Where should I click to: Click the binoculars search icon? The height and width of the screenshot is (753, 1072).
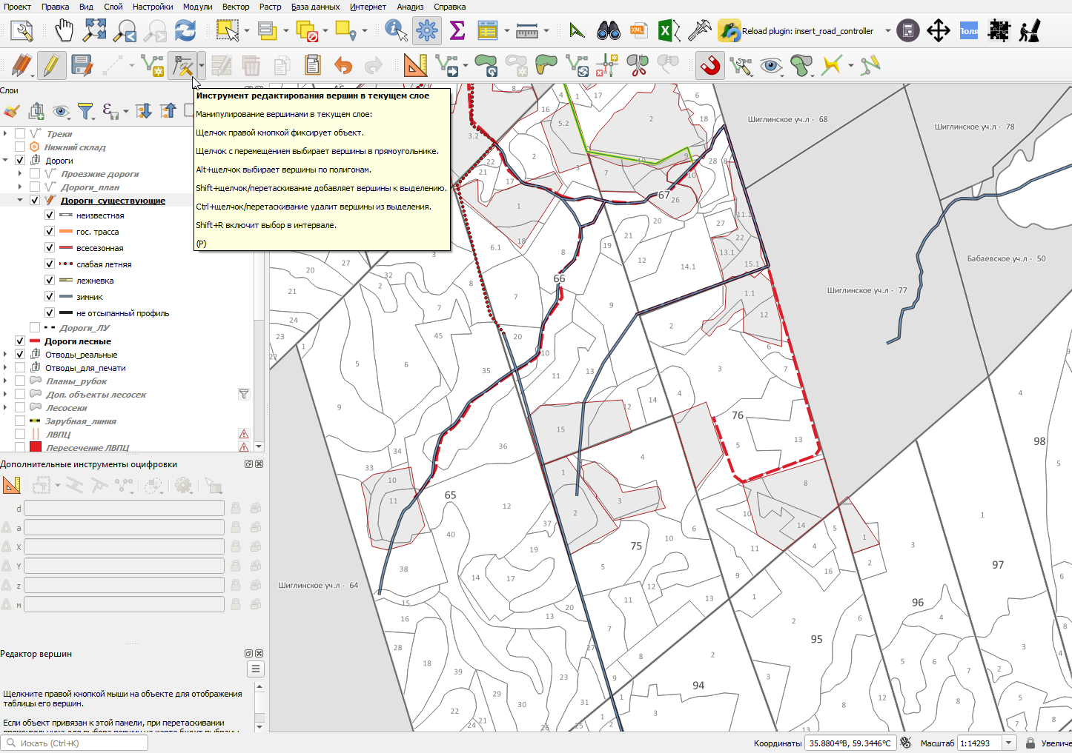click(609, 30)
